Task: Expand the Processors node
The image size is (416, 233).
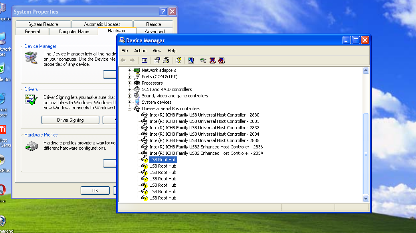Action: pyautogui.click(x=129, y=83)
